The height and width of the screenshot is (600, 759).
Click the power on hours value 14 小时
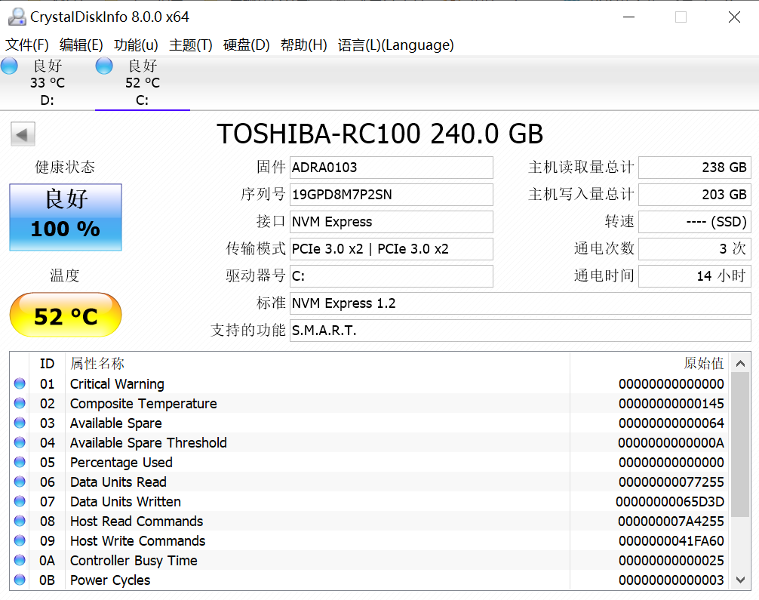tap(695, 276)
